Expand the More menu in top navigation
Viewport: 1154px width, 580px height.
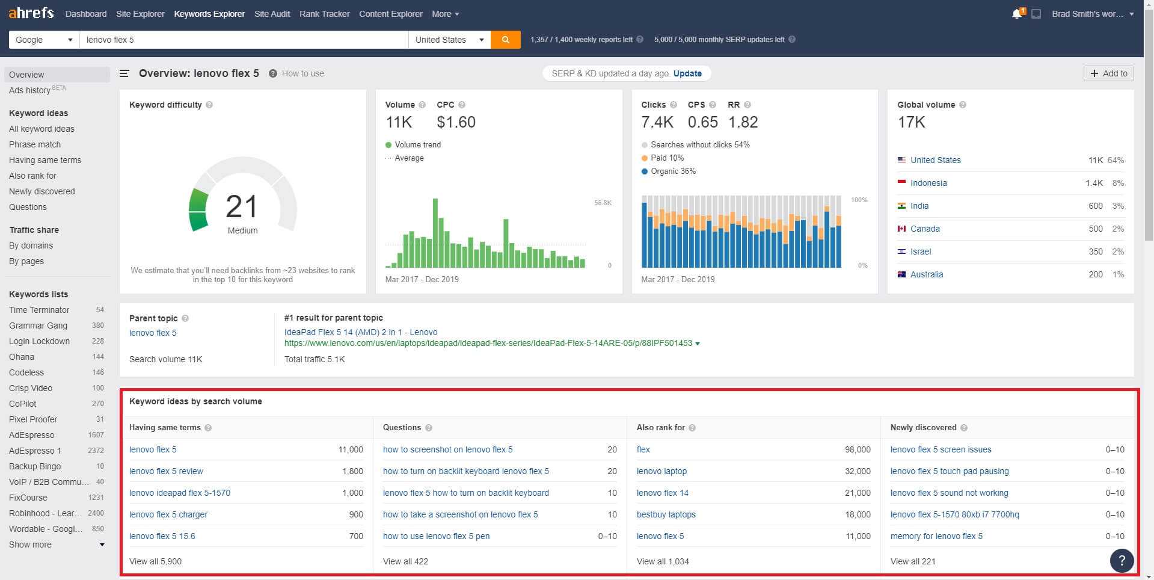tap(446, 14)
